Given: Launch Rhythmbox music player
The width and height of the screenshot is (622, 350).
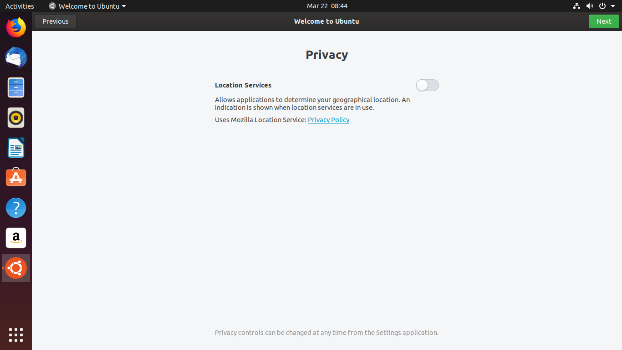Looking at the screenshot, I should (x=16, y=118).
